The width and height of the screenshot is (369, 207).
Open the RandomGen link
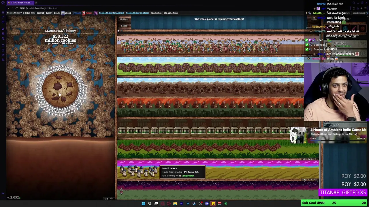[156, 13]
